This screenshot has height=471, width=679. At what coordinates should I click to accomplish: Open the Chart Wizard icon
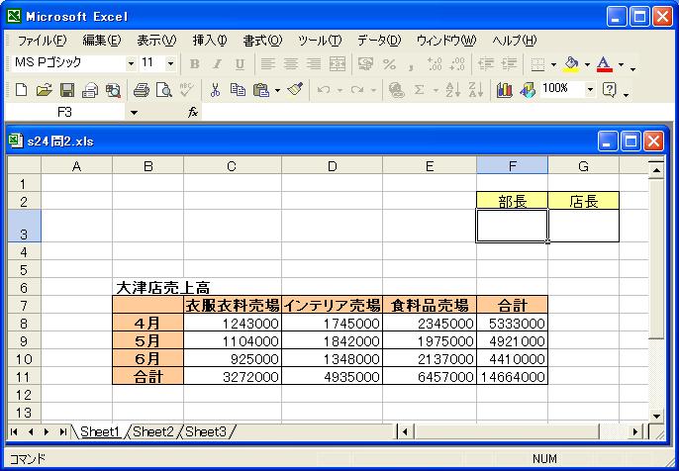tap(504, 90)
